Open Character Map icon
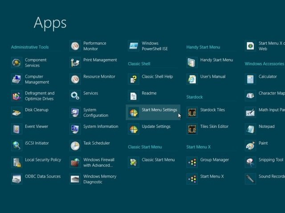Screen dimensions: 285x213 click(250, 96)
